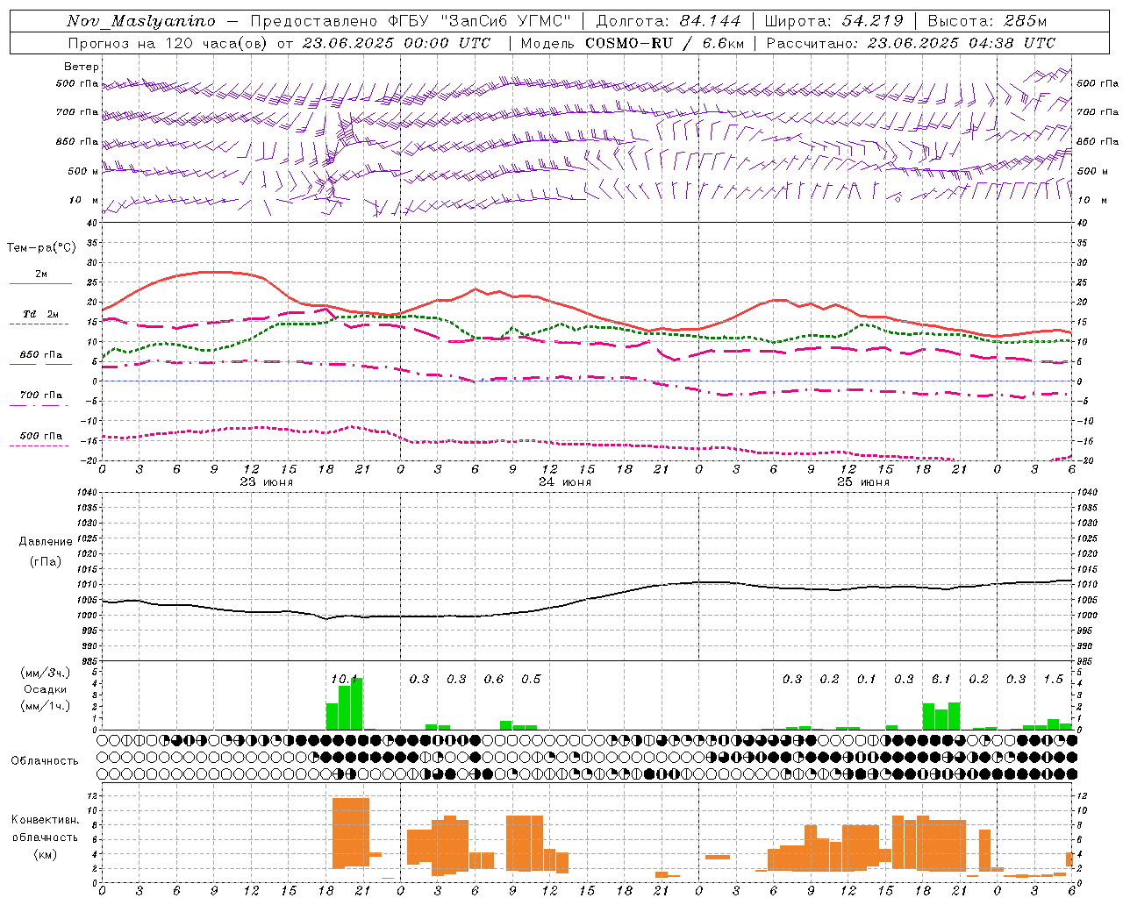Click the tallest green precipitation bar under 10.4
The height and width of the screenshot is (898, 1123).
click(356, 703)
